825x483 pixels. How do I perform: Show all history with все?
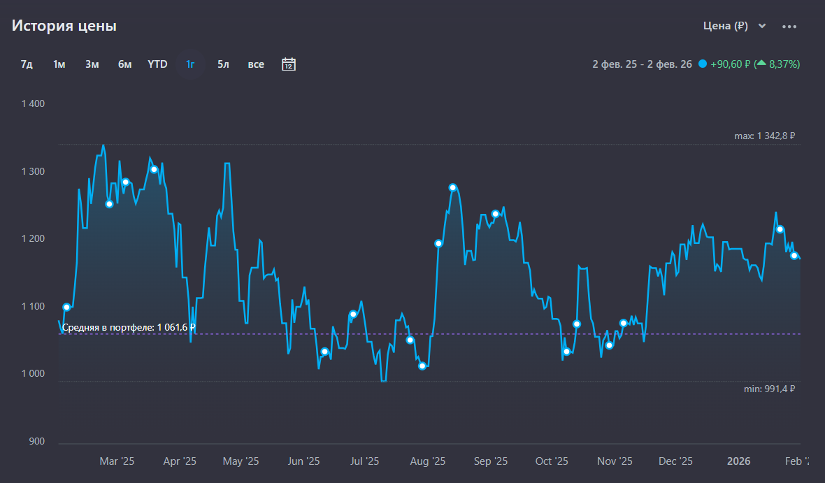(256, 64)
